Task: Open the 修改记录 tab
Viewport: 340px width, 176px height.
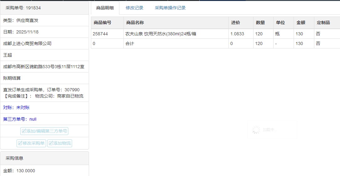Action: point(134,8)
